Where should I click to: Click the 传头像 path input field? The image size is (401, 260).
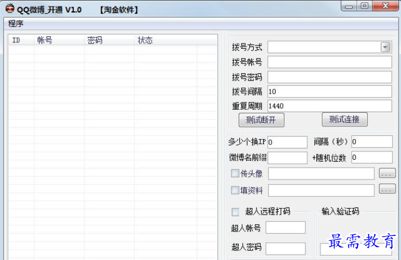pos(321,174)
